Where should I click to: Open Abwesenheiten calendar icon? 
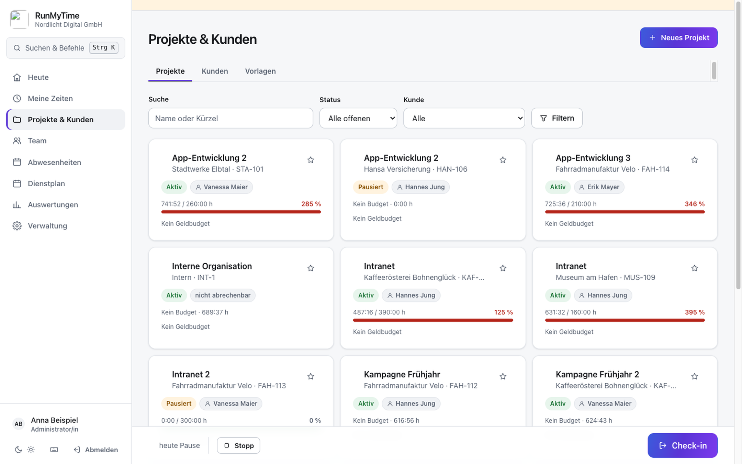(17, 162)
